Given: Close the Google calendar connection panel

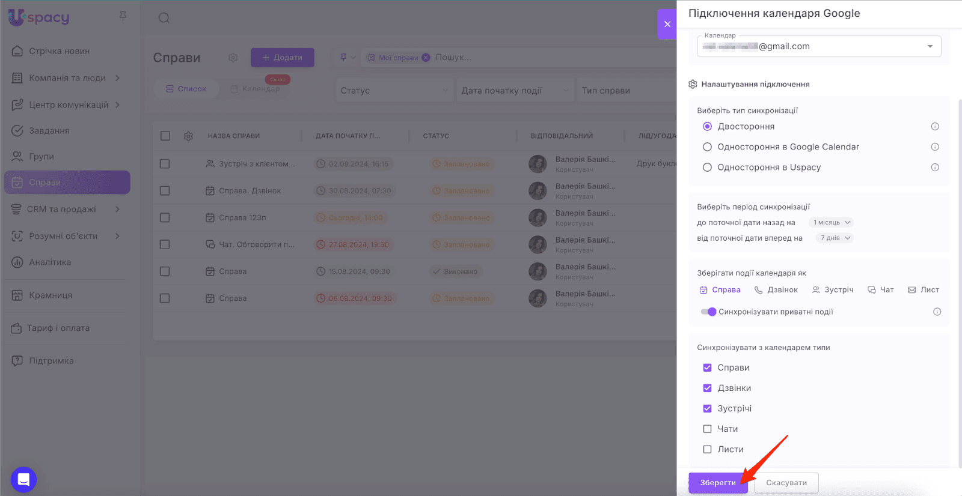Looking at the screenshot, I should tap(667, 25).
